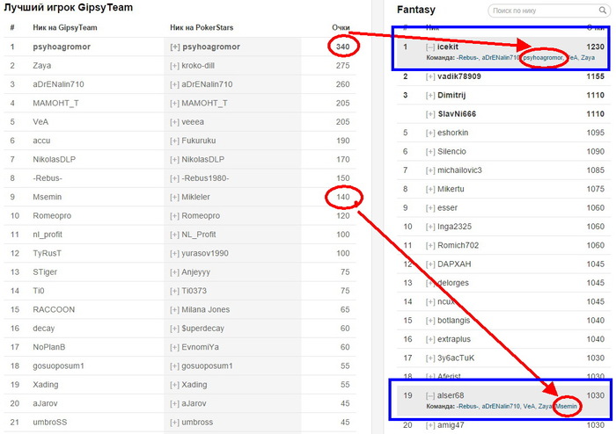Open Msemin link in alser68's team
The width and height of the screenshot is (616, 434).
[566, 406]
